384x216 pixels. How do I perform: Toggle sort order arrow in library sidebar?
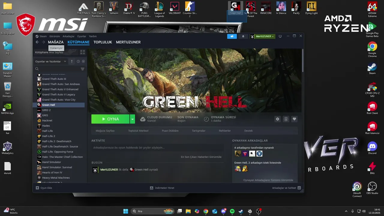pyautogui.click(x=72, y=61)
